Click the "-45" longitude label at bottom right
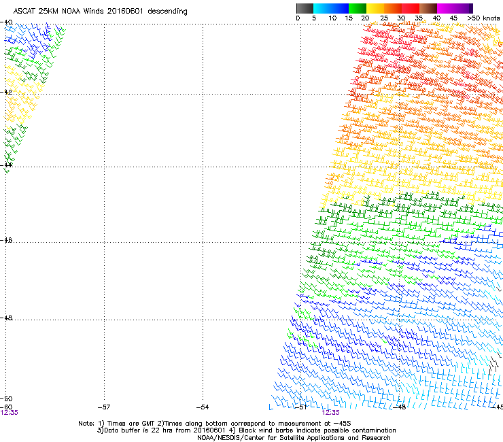The height and width of the screenshot is (442, 503). [x=498, y=407]
